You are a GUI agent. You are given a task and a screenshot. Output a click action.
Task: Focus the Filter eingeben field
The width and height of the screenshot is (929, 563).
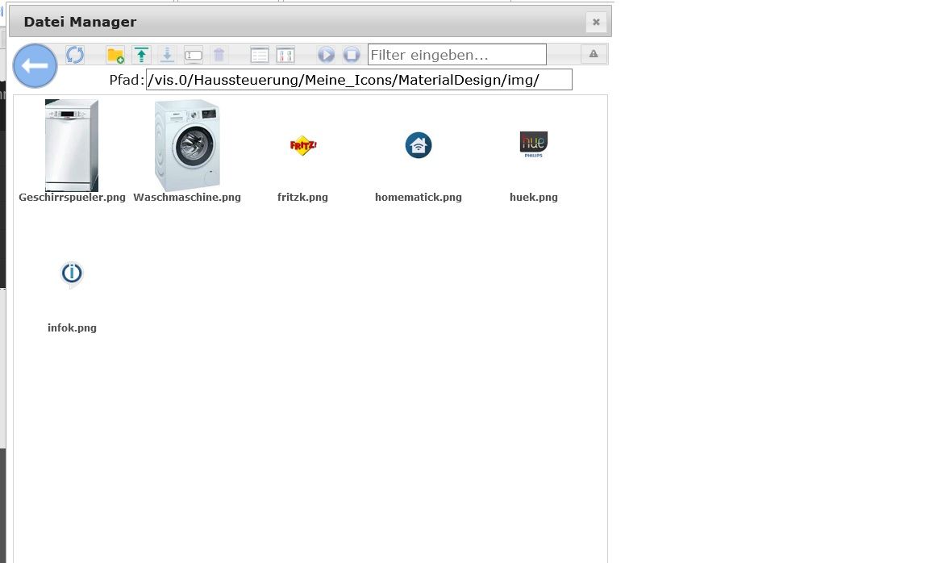(456, 55)
